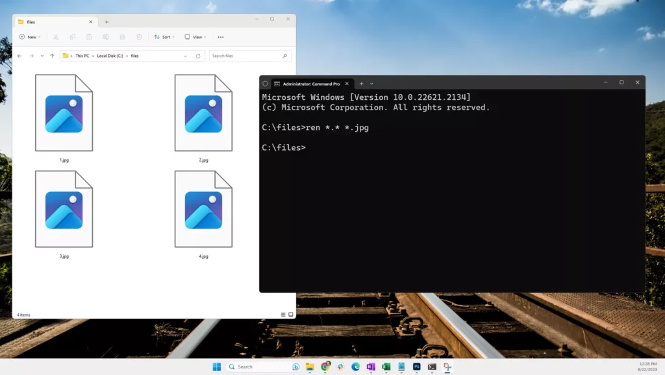Switch to large icons view in status bar

pos(290,315)
